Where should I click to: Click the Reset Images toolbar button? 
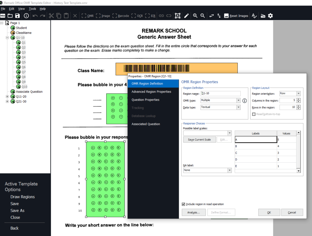click(x=236, y=16)
